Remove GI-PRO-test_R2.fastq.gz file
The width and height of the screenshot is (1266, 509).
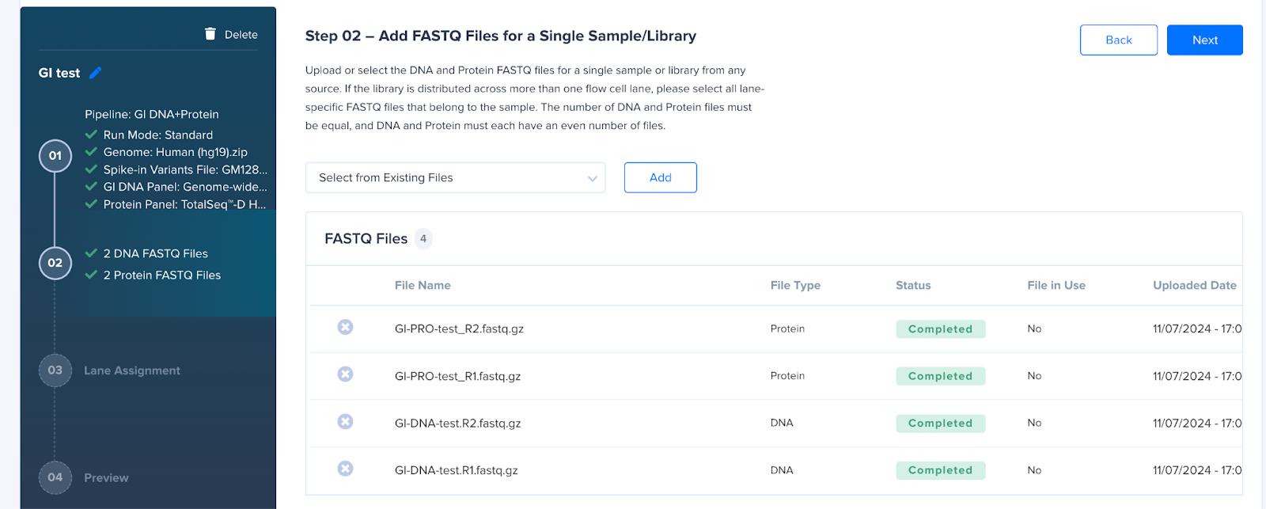pos(345,327)
